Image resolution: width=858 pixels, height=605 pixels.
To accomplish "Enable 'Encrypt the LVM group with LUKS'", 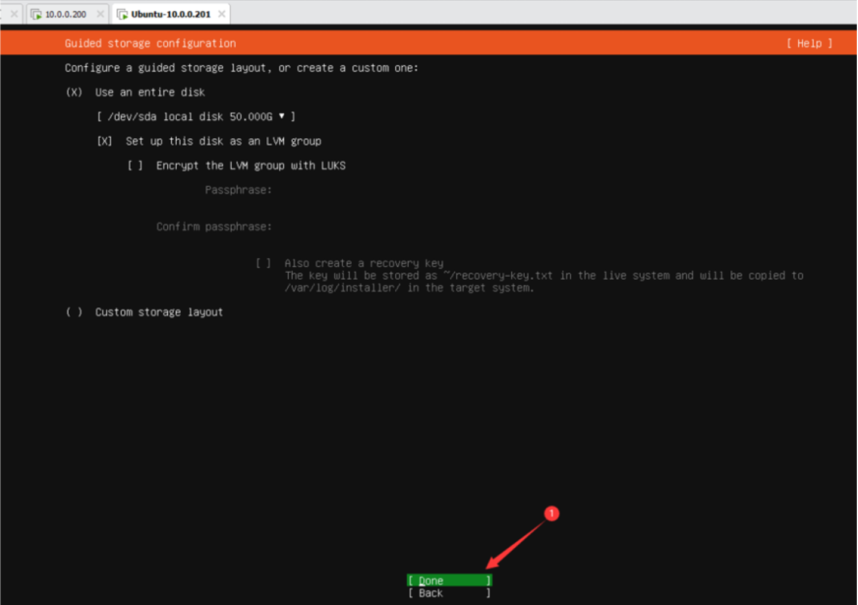I will pos(135,166).
